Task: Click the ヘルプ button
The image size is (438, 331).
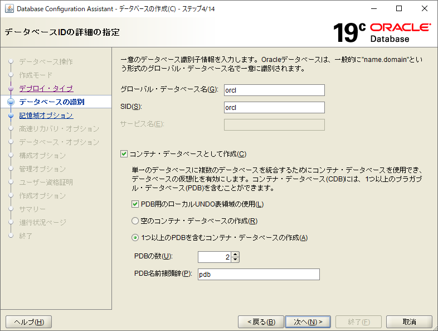Action: [29, 322]
